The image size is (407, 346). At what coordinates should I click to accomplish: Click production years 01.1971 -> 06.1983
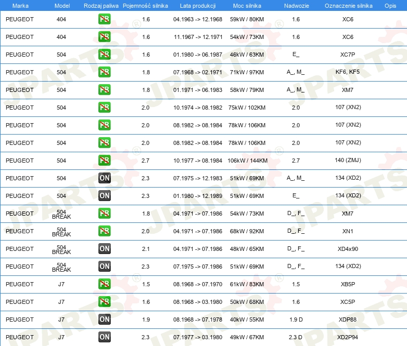[x=198, y=90]
